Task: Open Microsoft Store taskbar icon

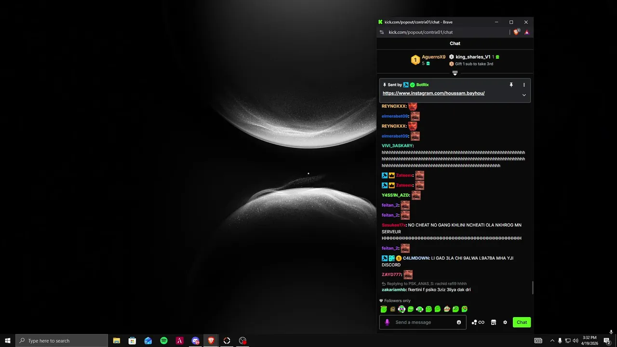Action: 132,341
